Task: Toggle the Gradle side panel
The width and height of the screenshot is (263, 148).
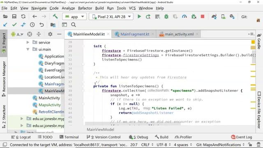Action: pos(259,41)
